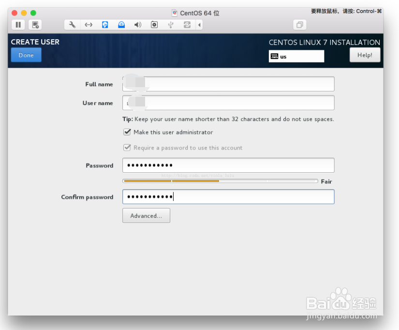Image resolution: width=399 pixels, height=330 pixels.
Task: Open Advanced... user options
Action: (x=146, y=216)
